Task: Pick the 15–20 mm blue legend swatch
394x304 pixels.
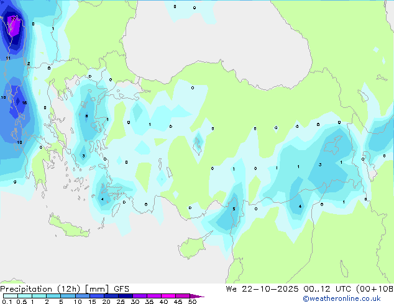Action: coord(97,296)
